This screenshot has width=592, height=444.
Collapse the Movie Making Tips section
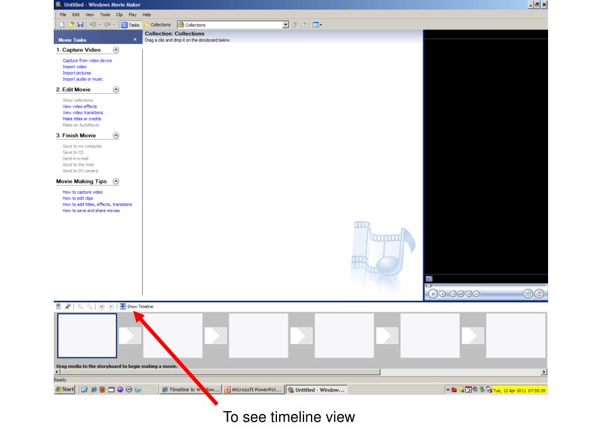click(116, 181)
